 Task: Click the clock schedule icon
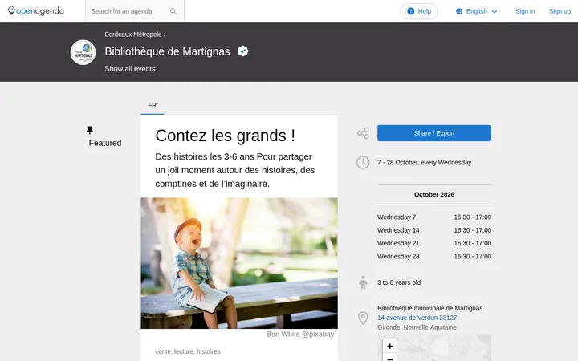[363, 162]
